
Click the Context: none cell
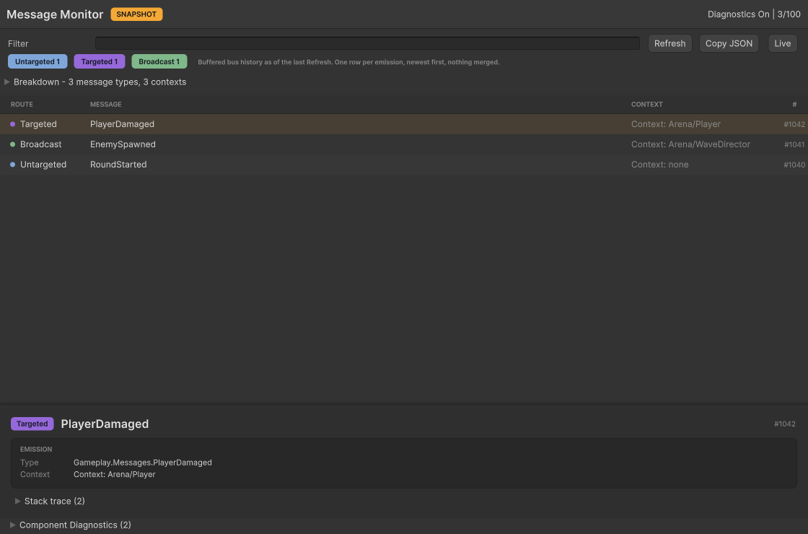pos(659,165)
